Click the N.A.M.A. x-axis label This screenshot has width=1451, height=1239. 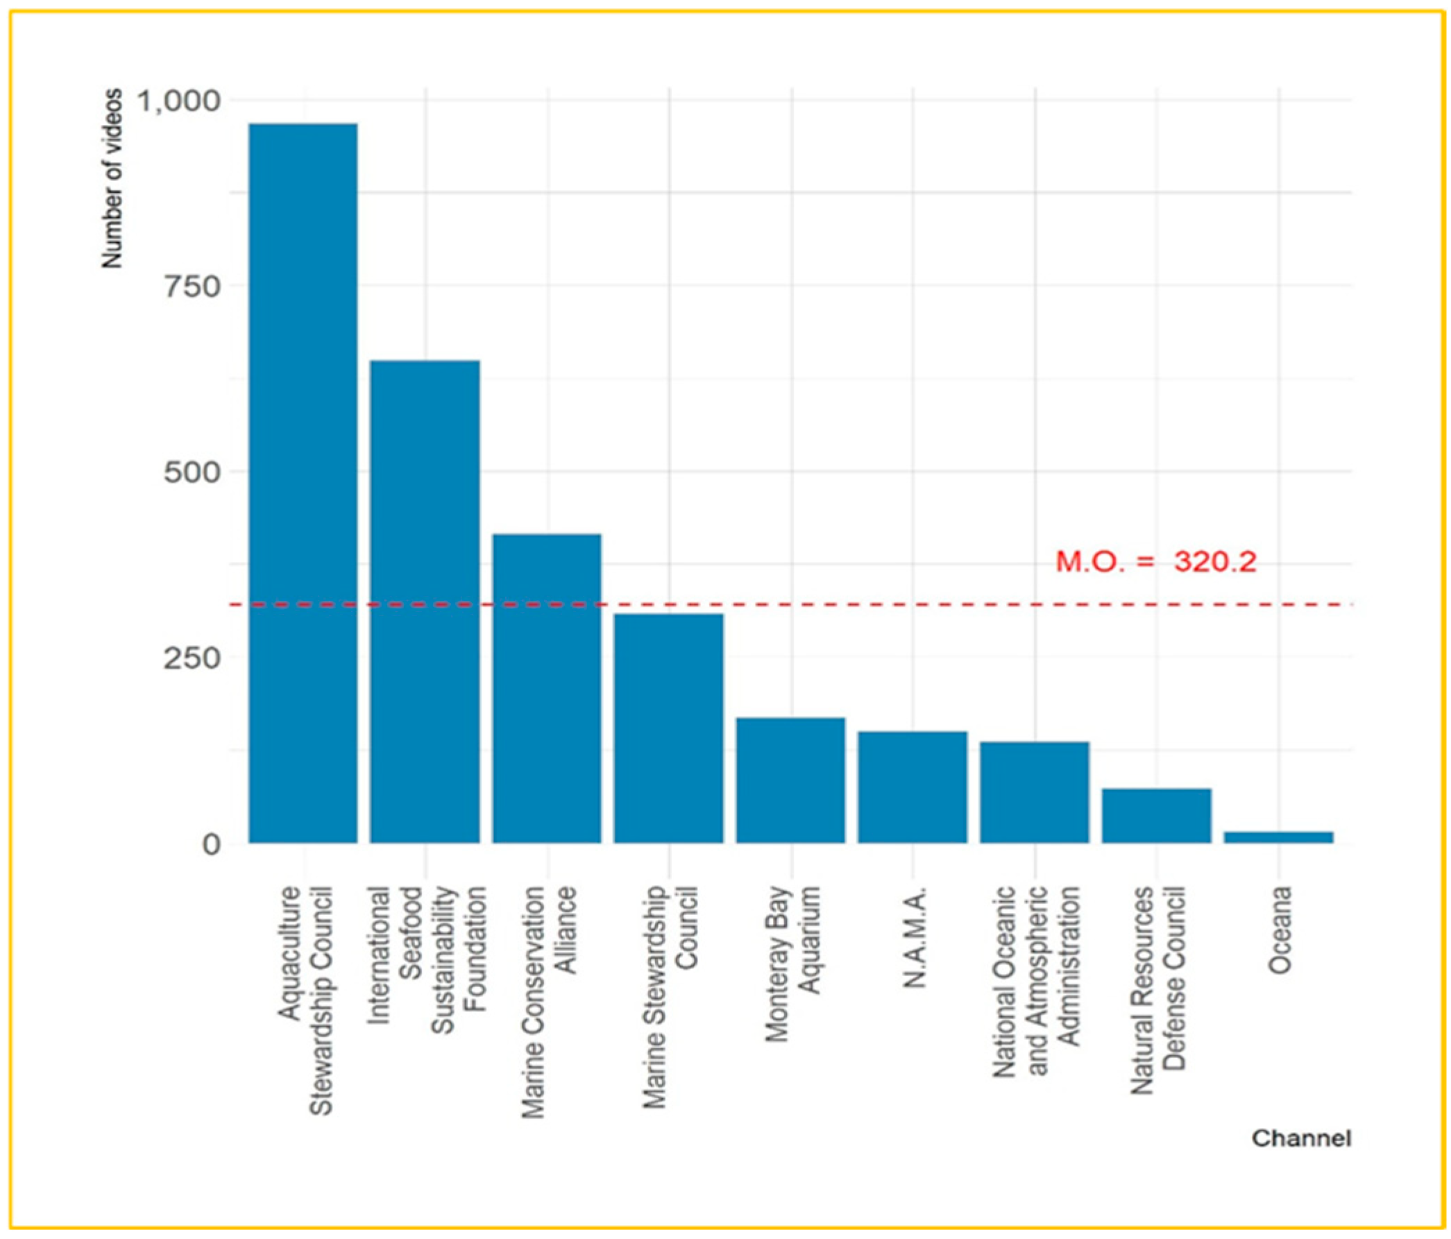tap(914, 937)
